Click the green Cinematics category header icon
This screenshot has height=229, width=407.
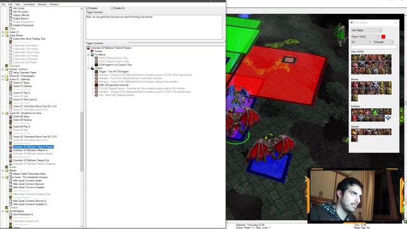coord(7,66)
